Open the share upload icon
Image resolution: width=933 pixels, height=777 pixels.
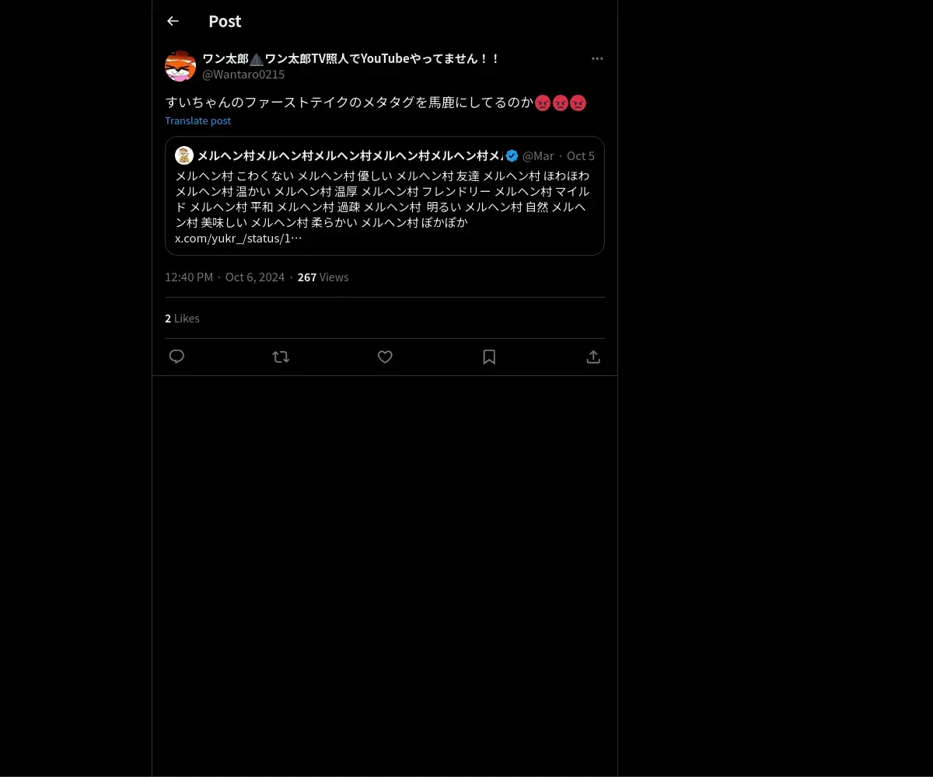tap(593, 357)
